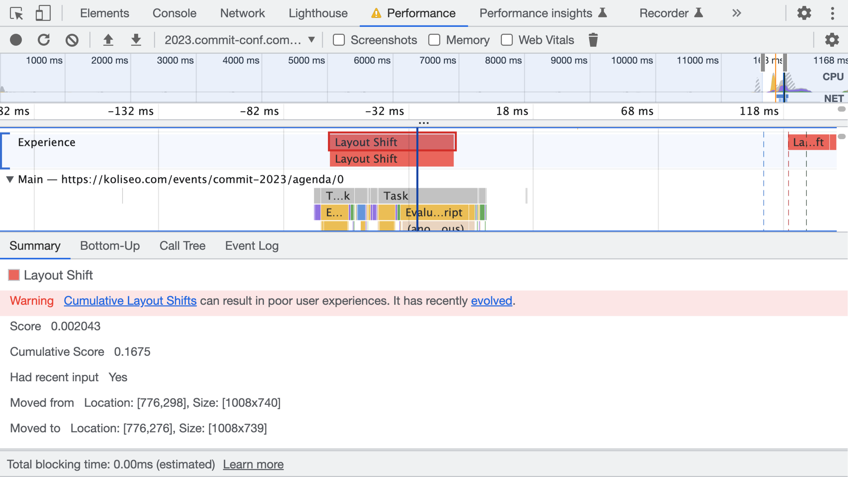Viewport: 848px width, 477px height.
Task: Click the reload and profile icon
Action: pyautogui.click(x=44, y=40)
